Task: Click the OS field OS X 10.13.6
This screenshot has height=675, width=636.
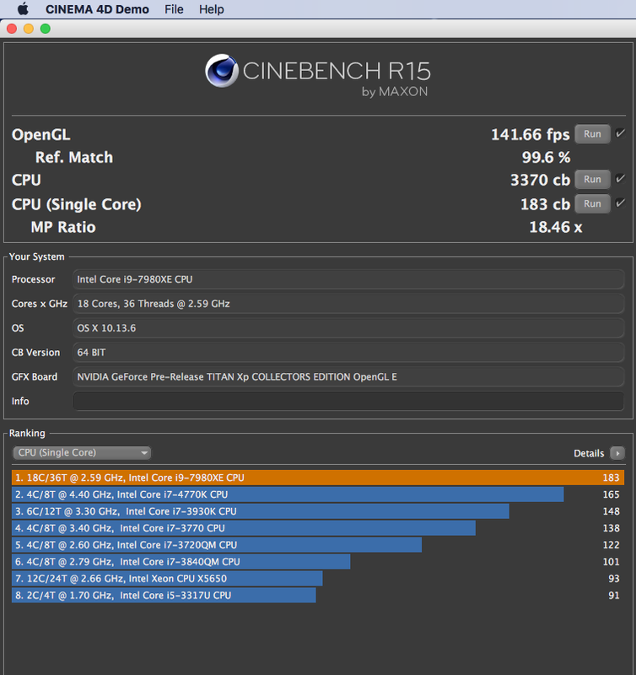Action: [x=348, y=328]
